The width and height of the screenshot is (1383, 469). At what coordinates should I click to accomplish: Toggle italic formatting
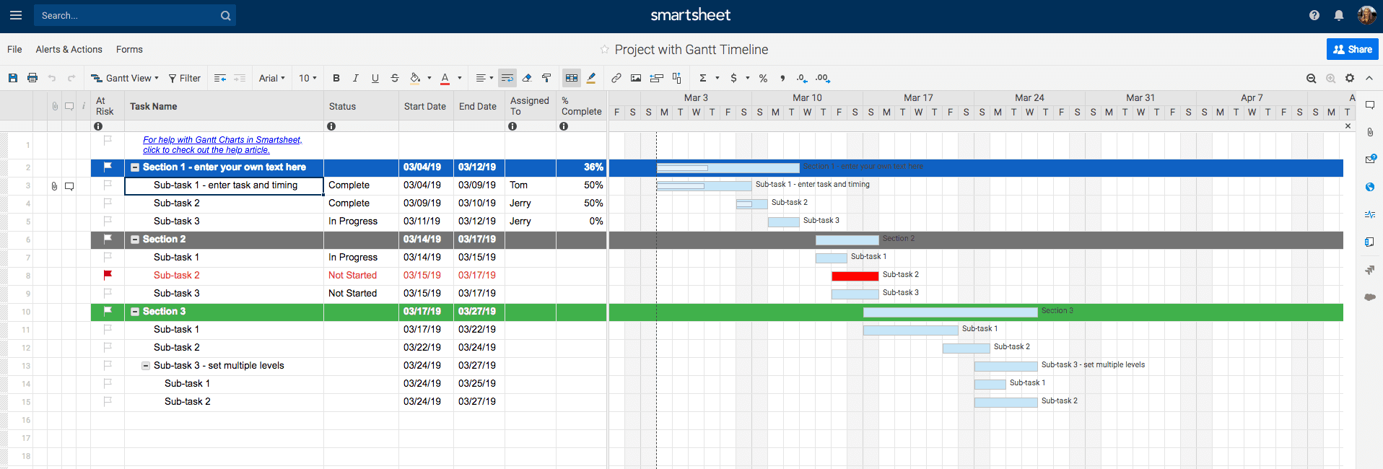(x=356, y=78)
